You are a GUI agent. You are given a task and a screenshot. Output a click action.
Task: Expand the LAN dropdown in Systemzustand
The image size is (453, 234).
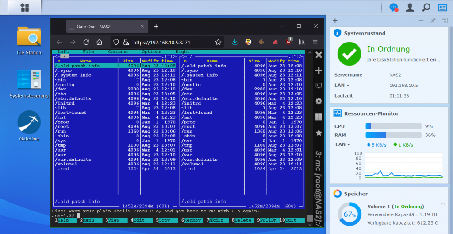click(342, 85)
